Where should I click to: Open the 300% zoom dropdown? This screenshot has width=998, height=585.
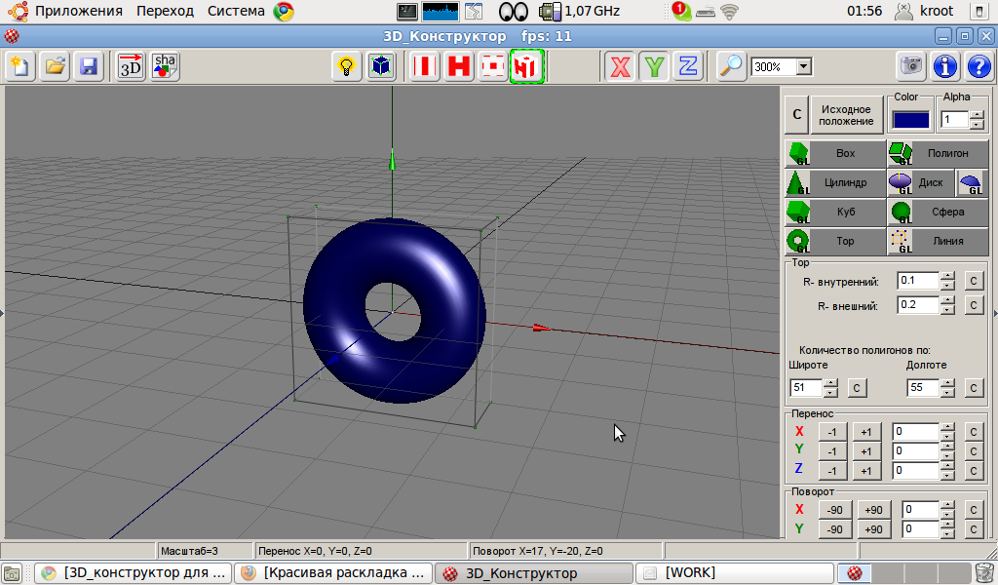(804, 67)
